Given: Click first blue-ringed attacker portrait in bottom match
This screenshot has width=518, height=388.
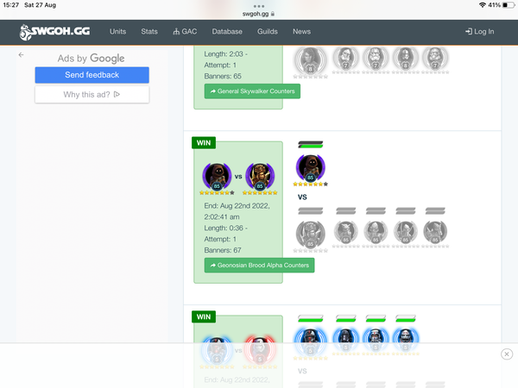Looking at the screenshot, I should coord(310,341).
